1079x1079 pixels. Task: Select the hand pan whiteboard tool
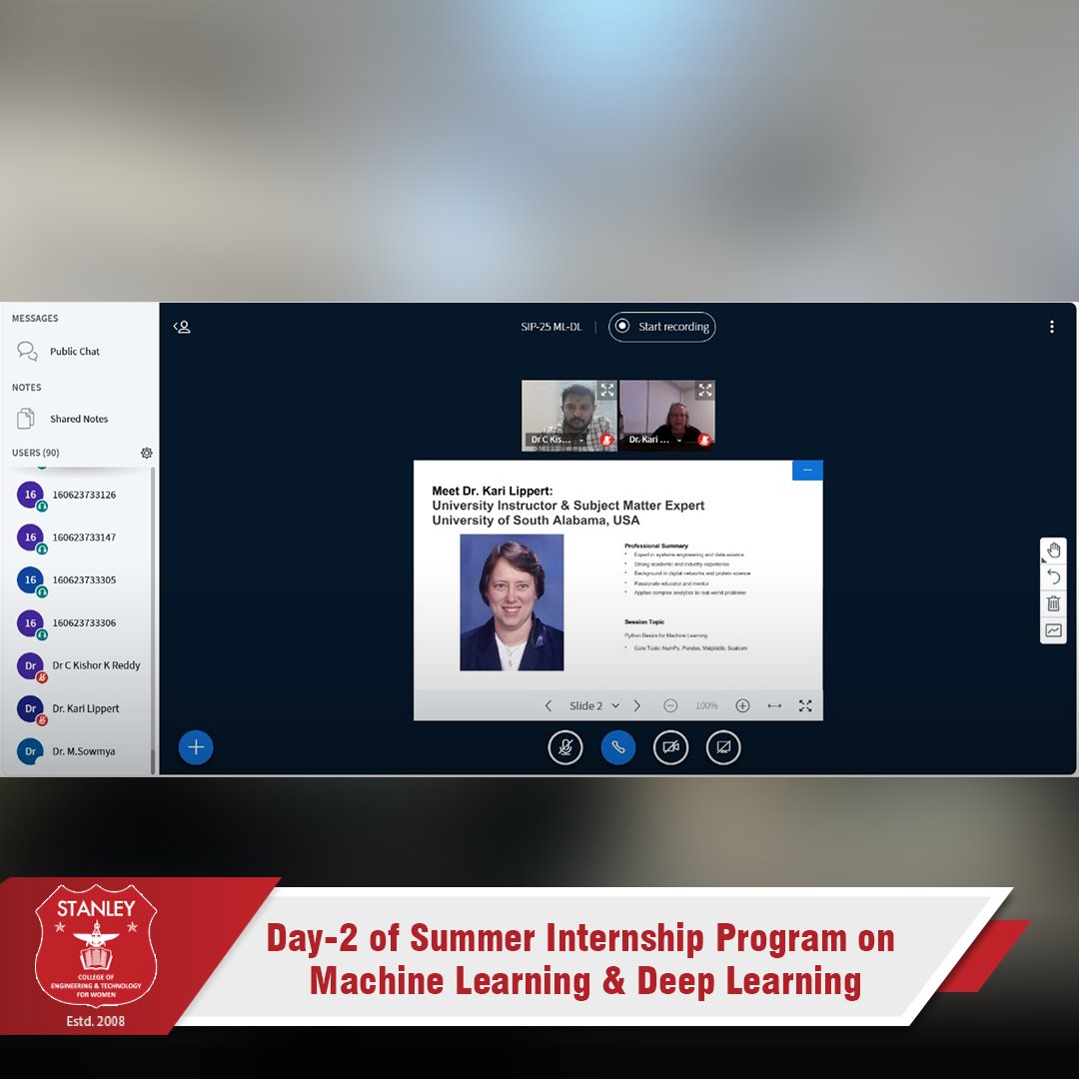point(1053,550)
